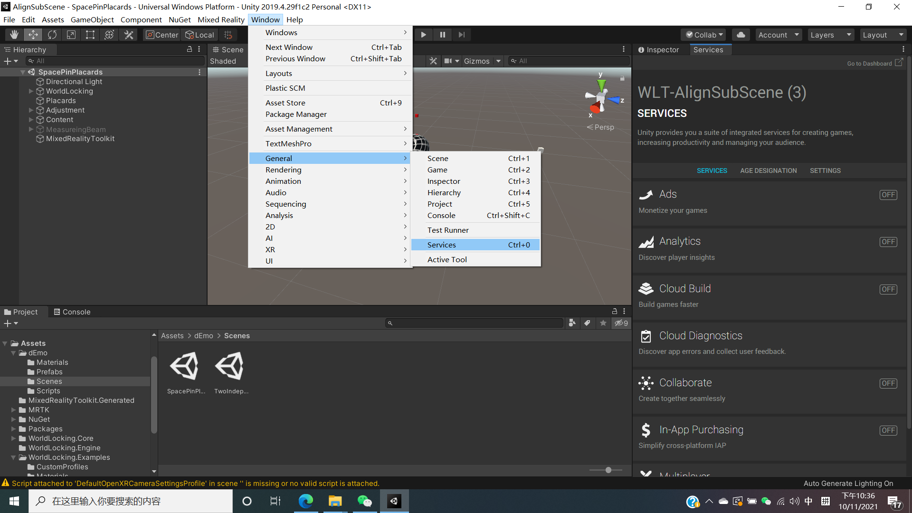The height and width of the screenshot is (513, 912).
Task: Expand the Adjustment object
Action: pos(31,110)
